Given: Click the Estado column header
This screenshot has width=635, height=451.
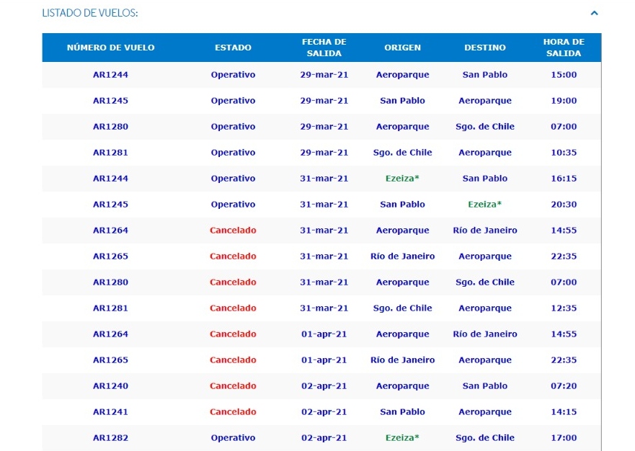Looking at the screenshot, I should (x=233, y=48).
